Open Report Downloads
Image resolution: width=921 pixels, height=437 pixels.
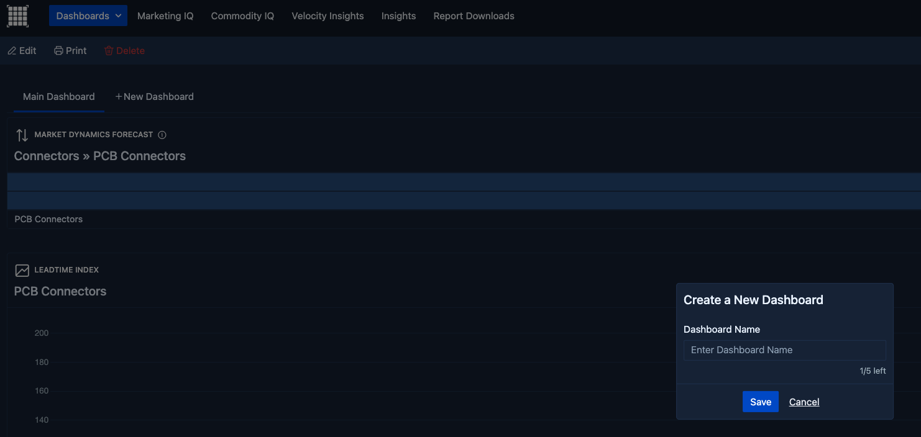coord(474,16)
